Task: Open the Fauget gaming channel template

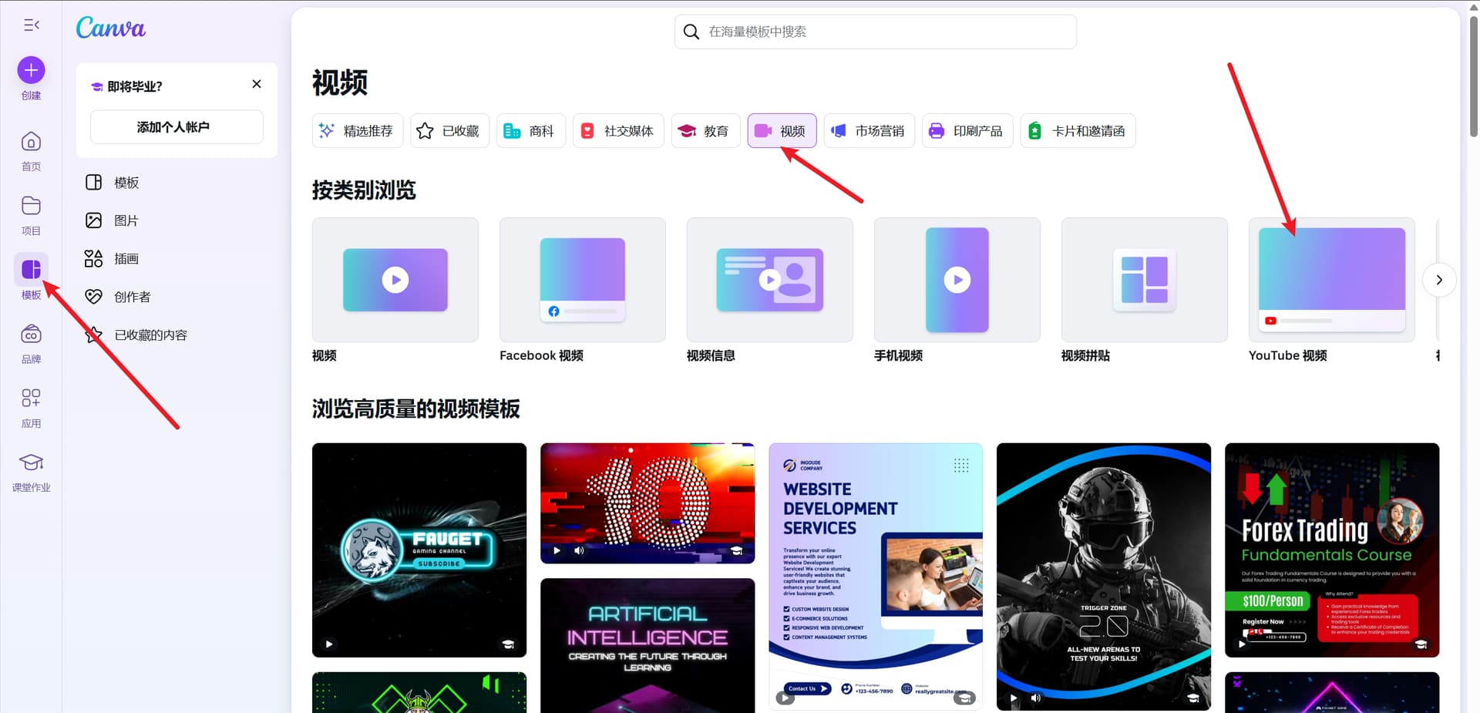Action: click(419, 550)
